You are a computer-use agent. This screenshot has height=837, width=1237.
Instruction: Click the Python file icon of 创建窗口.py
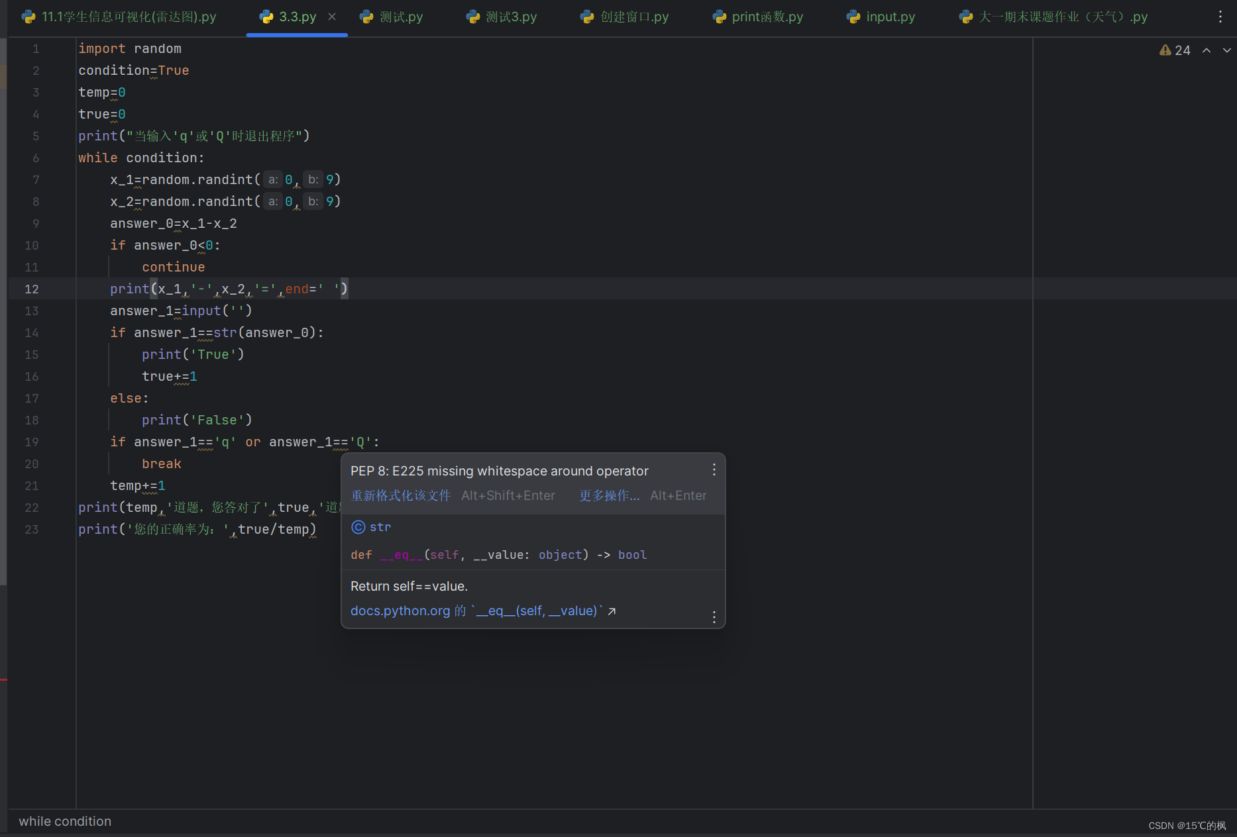pos(587,17)
